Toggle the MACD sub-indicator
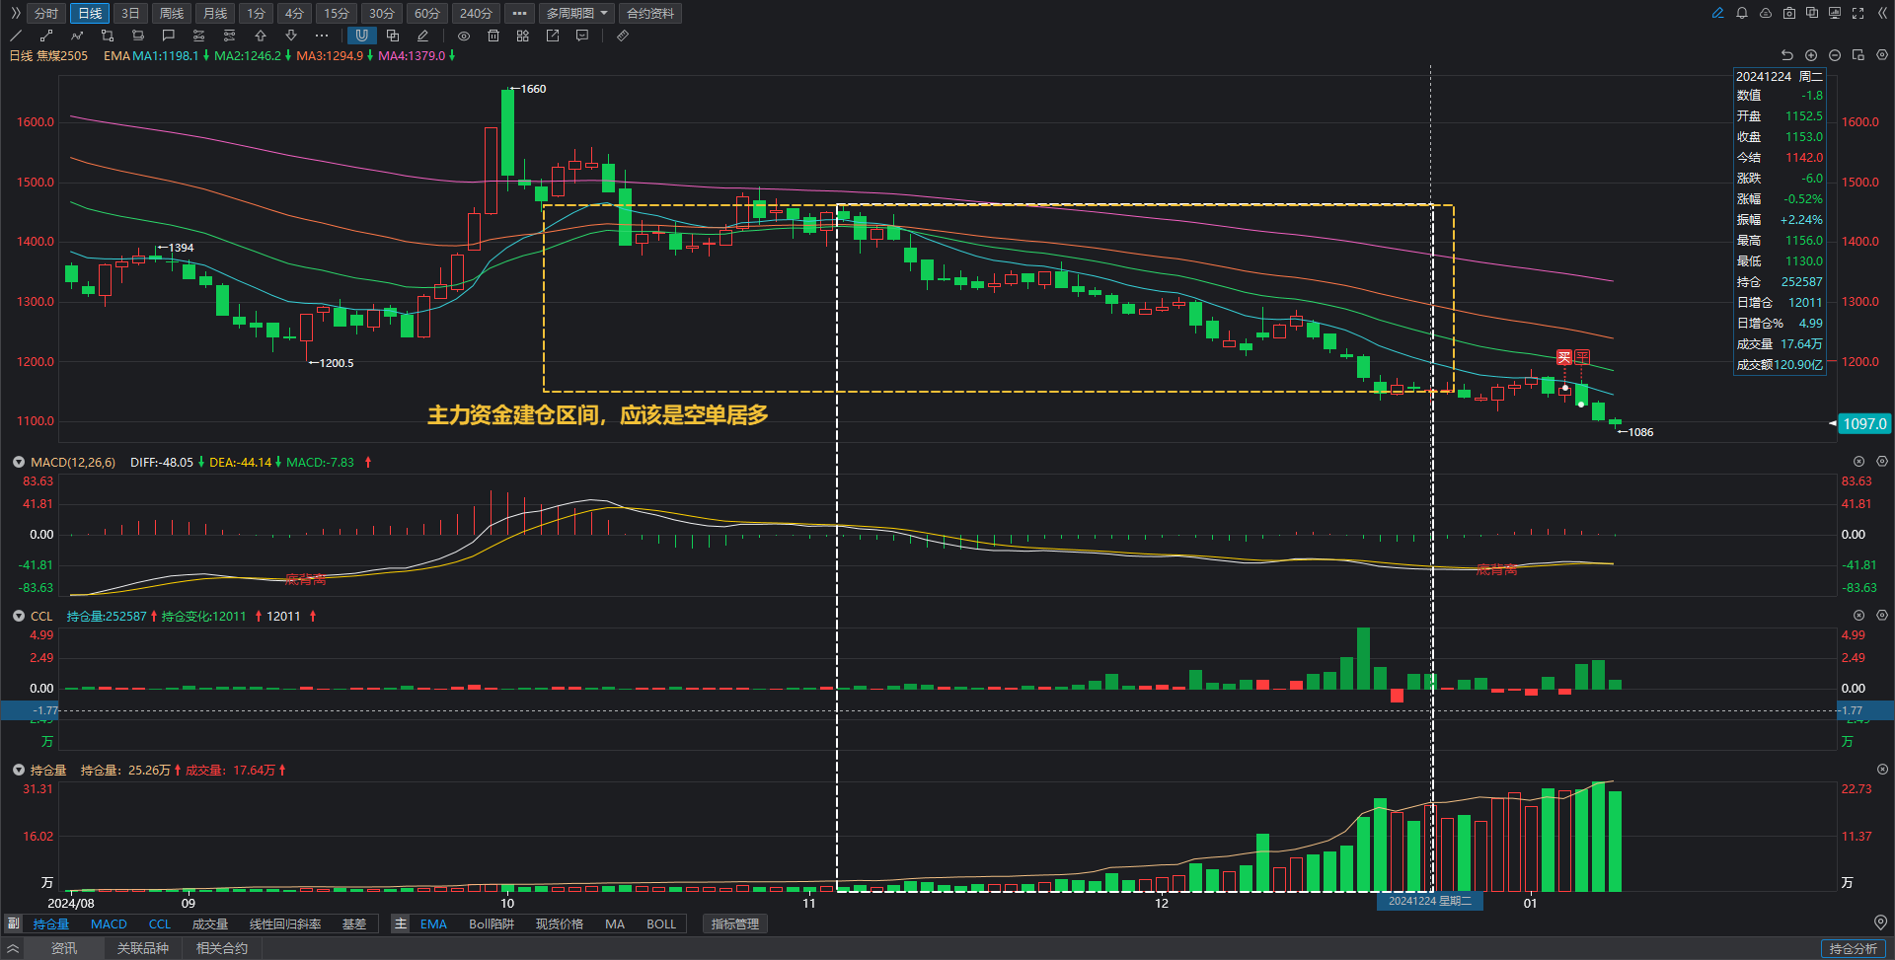This screenshot has width=1895, height=960. click(x=109, y=924)
